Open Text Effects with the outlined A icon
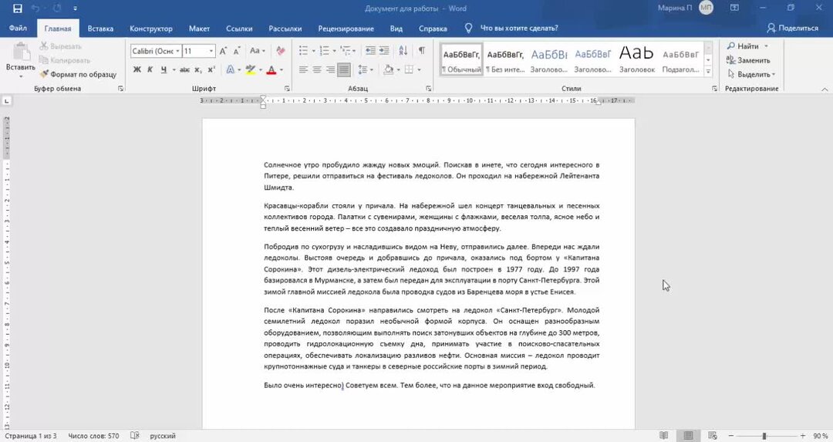 point(230,69)
